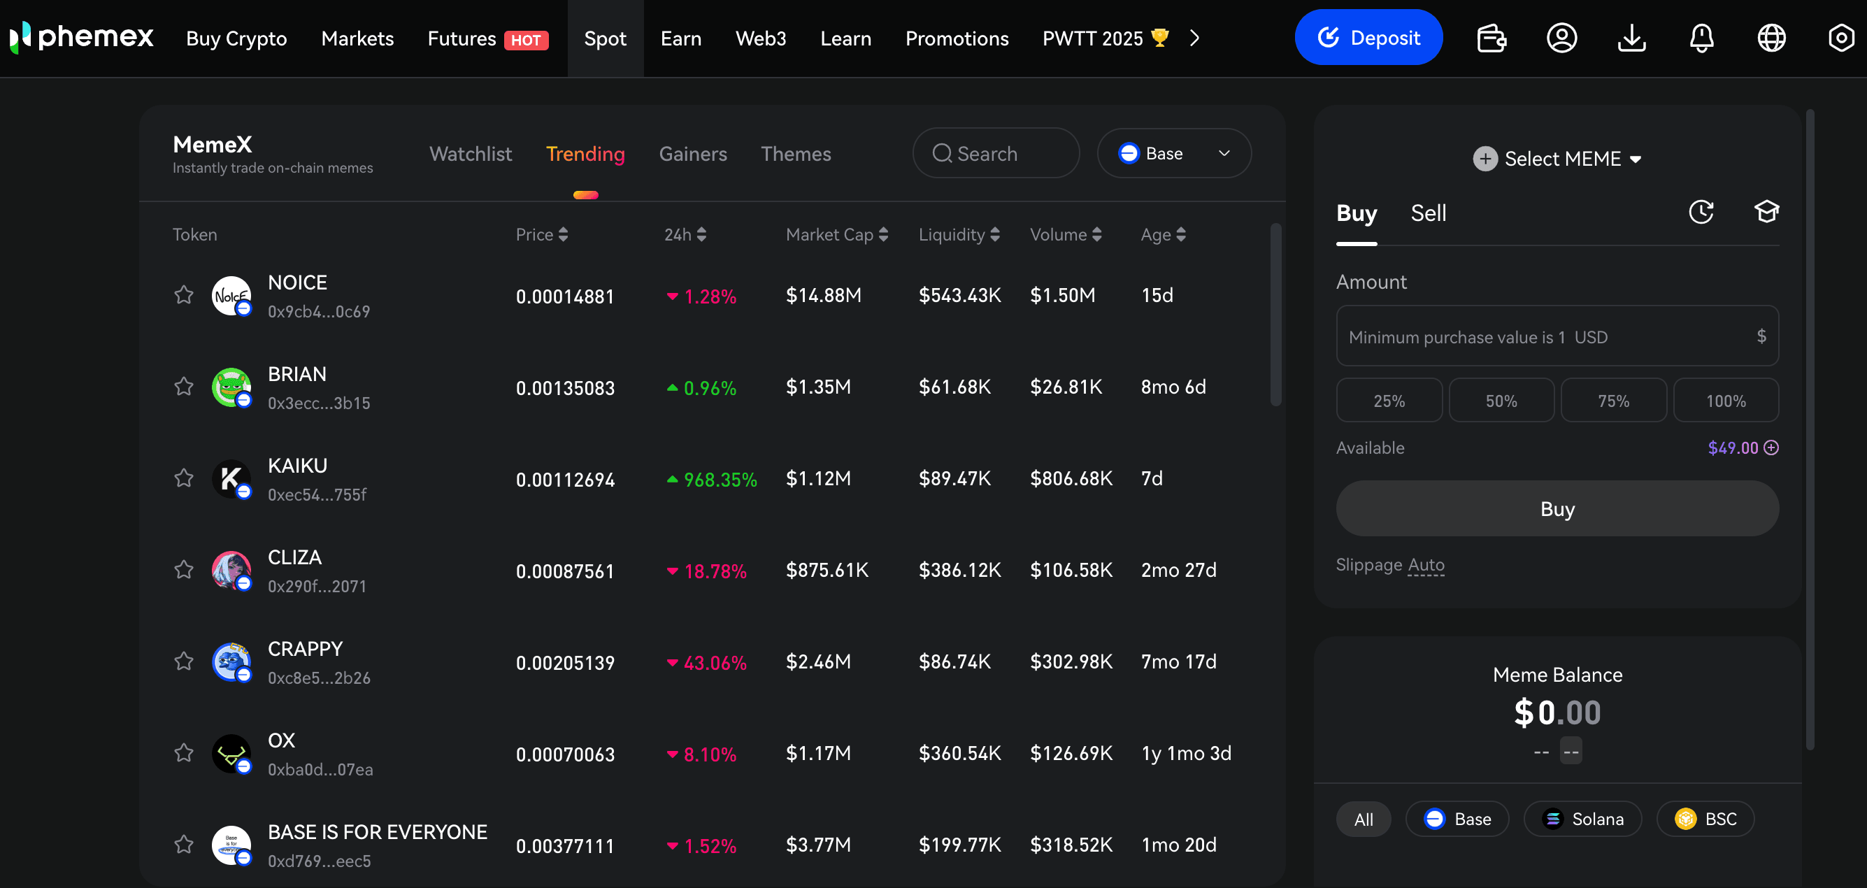Image resolution: width=1867 pixels, height=888 pixels.
Task: Click the order history clock icon
Action: coord(1701,212)
